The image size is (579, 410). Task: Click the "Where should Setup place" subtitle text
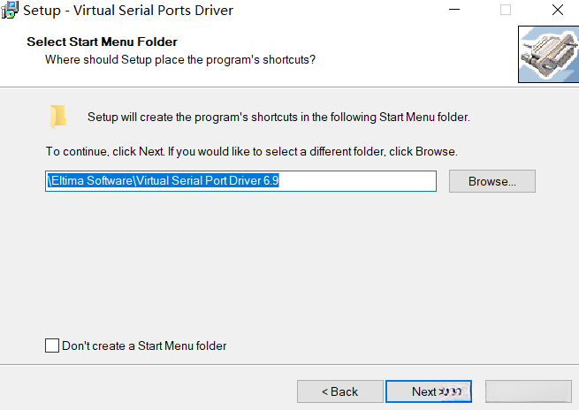pos(180,59)
